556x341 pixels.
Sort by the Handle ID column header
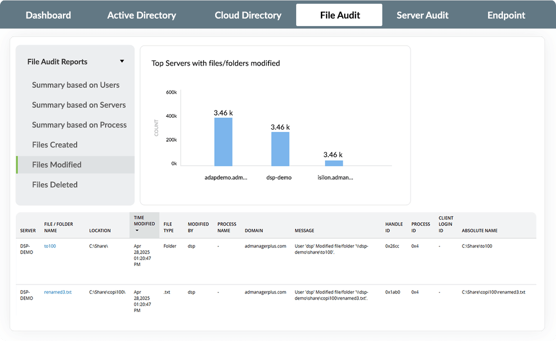pyautogui.click(x=394, y=227)
